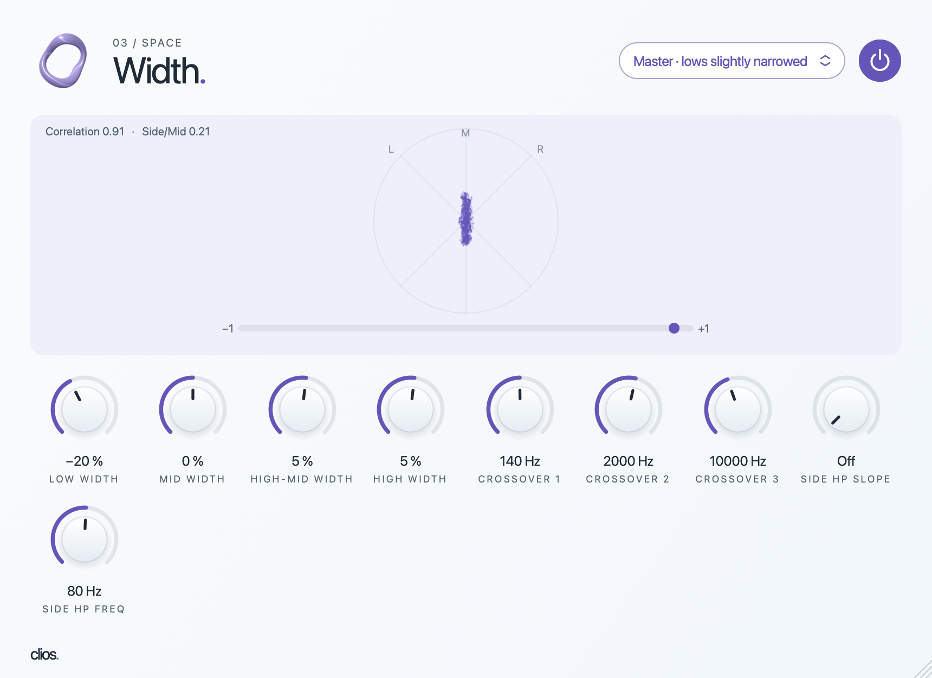Viewport: 932px width, 678px height.
Task: Click the HIGH WIDTH label
Action: [410, 479]
